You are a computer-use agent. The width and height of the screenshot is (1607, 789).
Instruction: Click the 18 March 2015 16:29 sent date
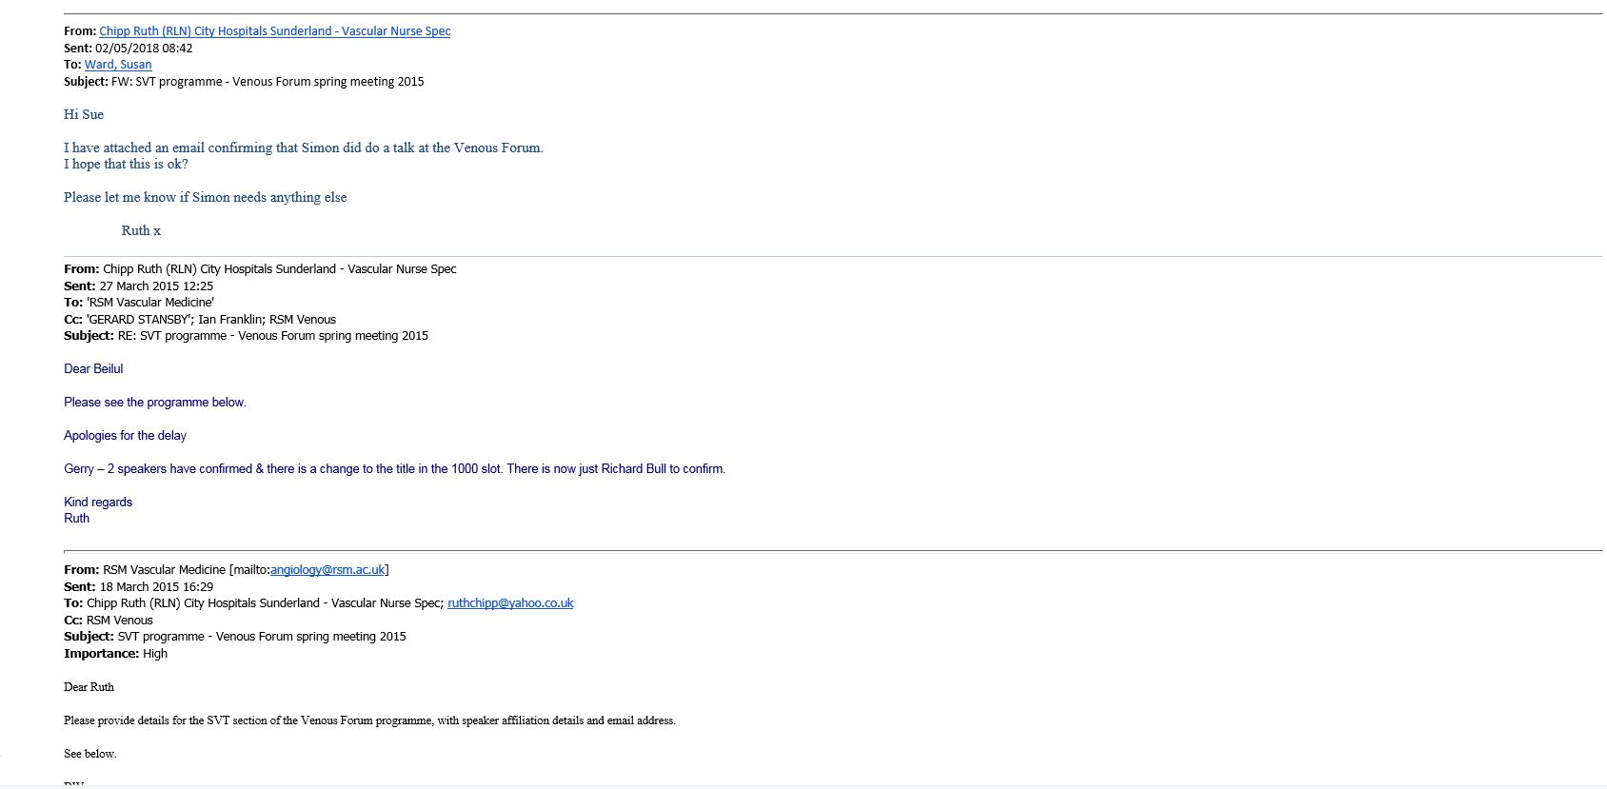click(x=156, y=587)
